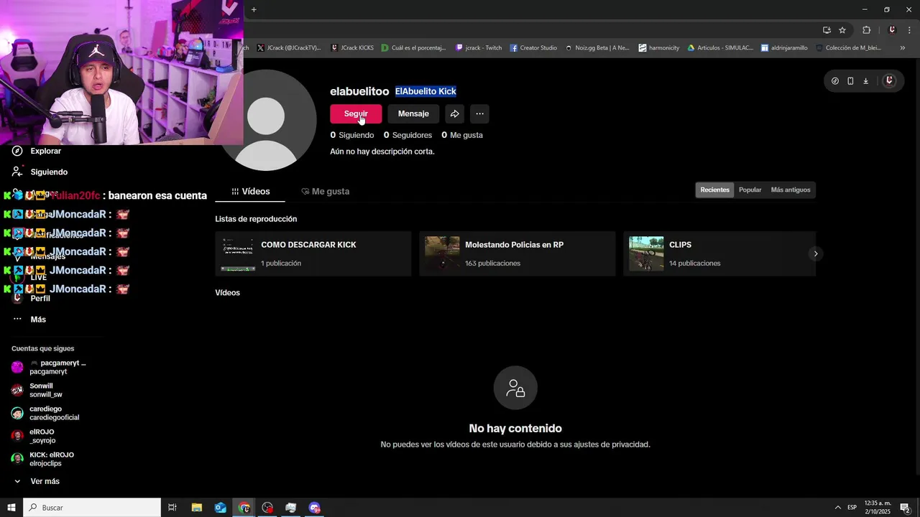Open the notification center icon in tray
The width and height of the screenshot is (920, 517).
[906, 508]
